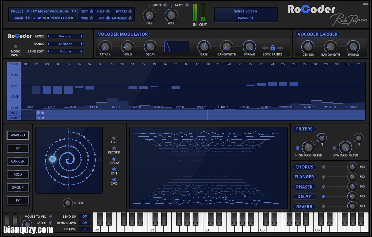Select next BAND EDIT parameter
372x237 pixels.
pyautogui.click(x=81, y=51)
